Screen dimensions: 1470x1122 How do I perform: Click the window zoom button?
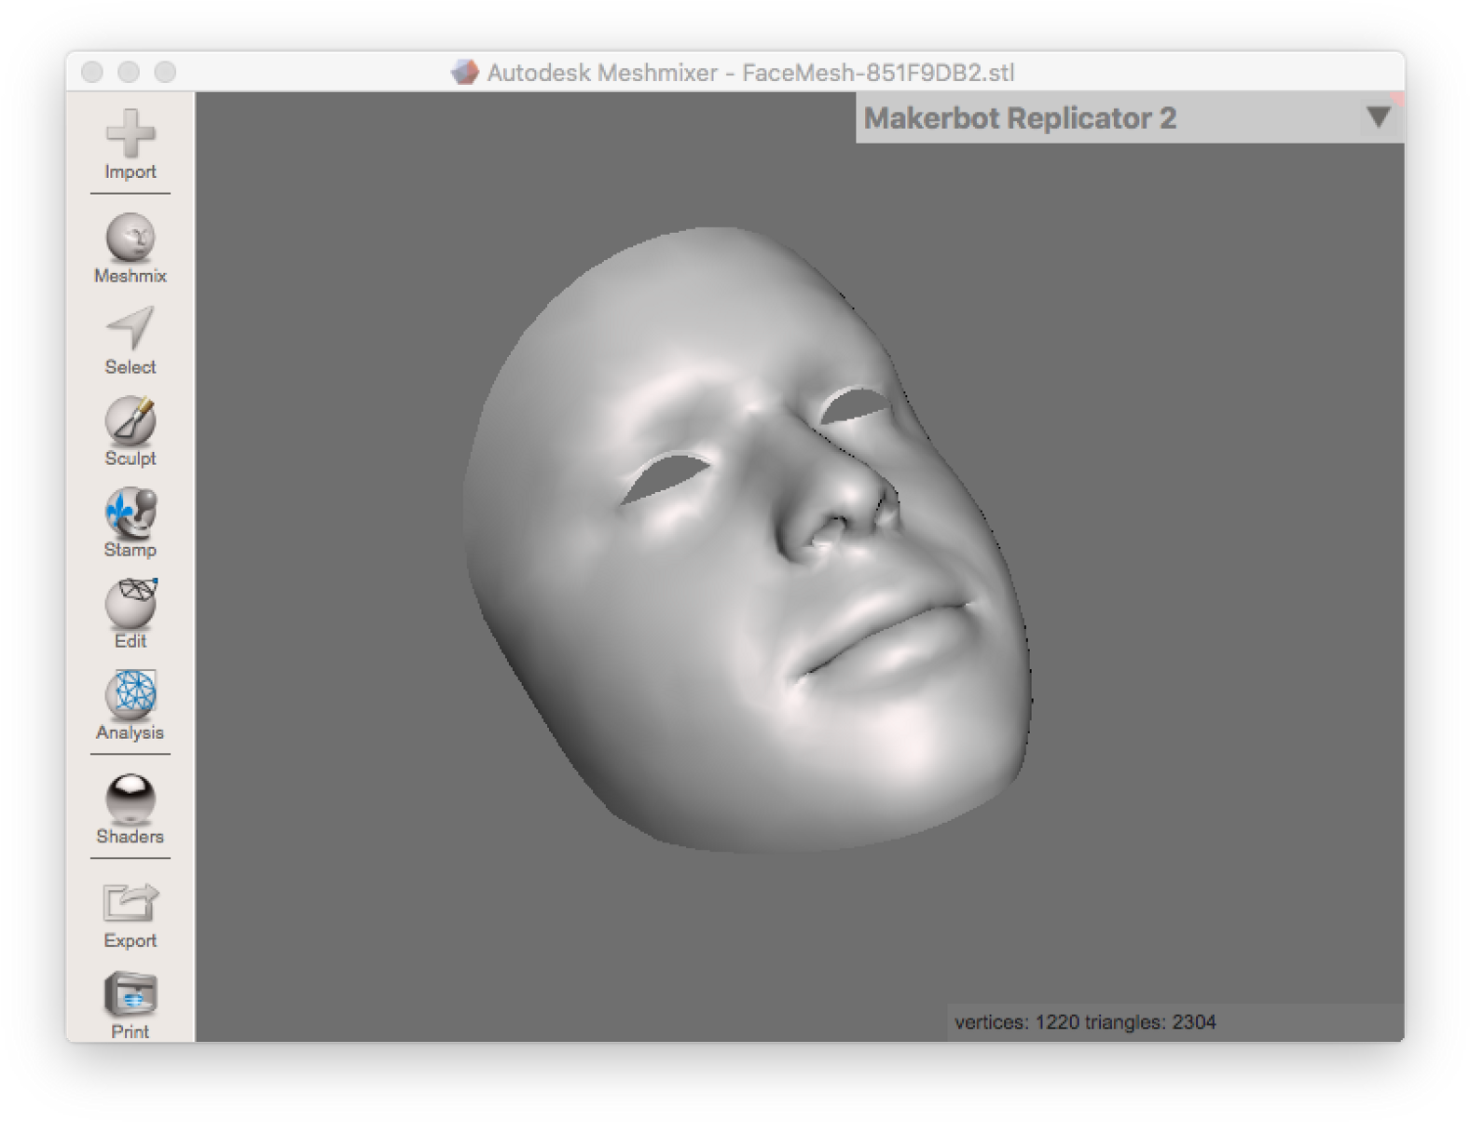click(165, 73)
